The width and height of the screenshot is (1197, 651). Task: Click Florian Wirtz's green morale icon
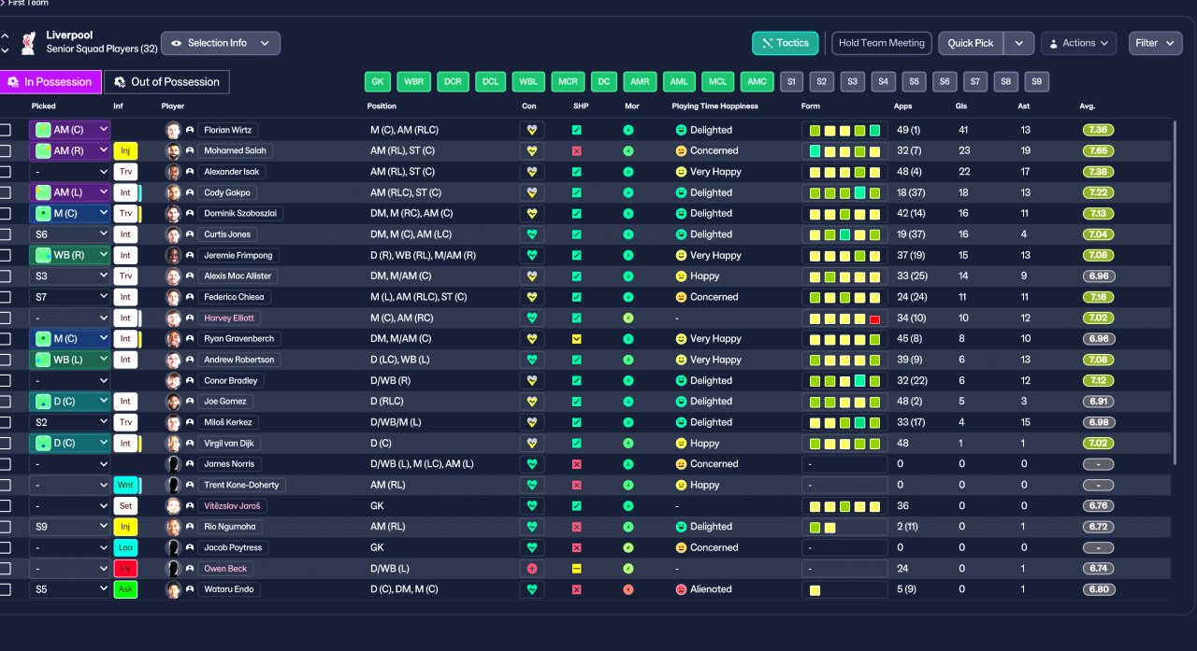point(628,130)
